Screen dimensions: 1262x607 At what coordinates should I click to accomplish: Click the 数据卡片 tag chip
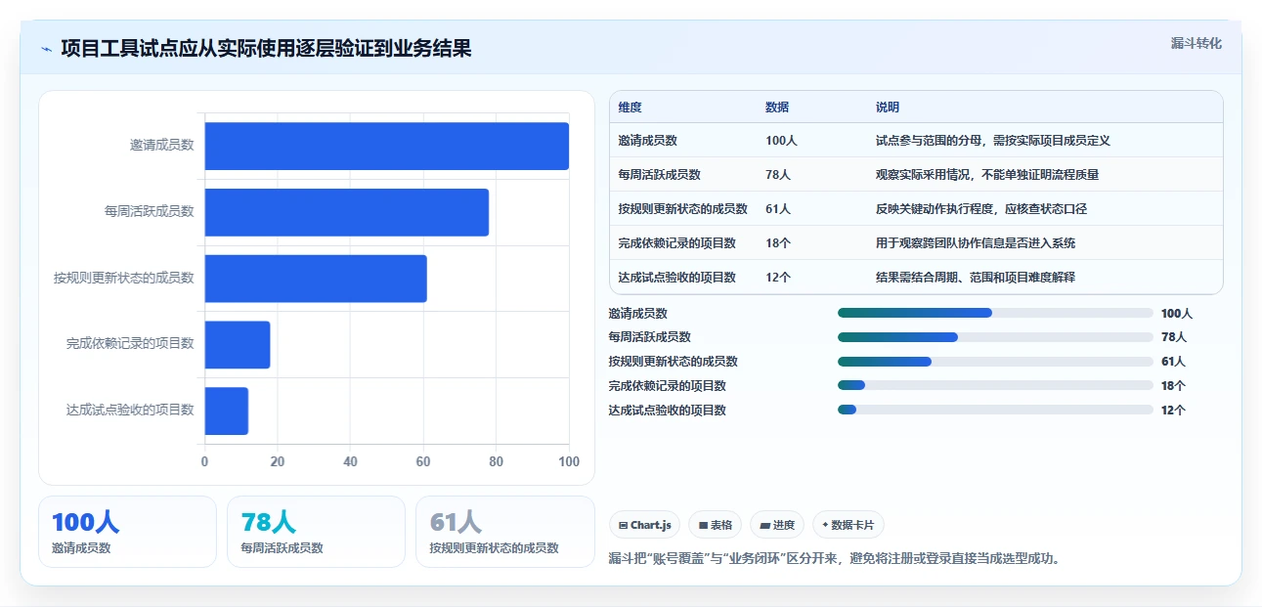[x=848, y=525]
